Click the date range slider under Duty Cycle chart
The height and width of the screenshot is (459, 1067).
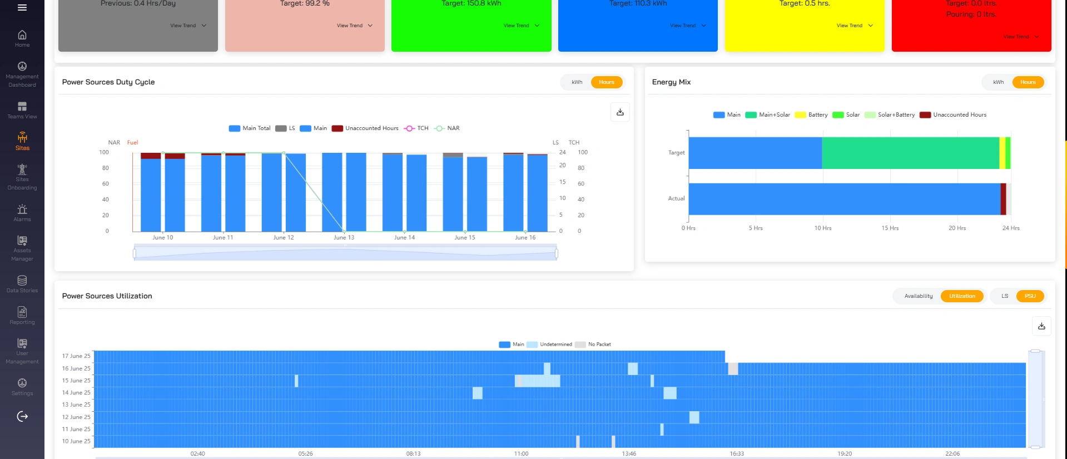coord(345,253)
